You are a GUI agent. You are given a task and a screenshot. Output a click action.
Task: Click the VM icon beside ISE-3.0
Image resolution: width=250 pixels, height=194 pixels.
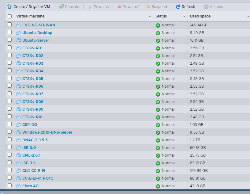point(19,148)
